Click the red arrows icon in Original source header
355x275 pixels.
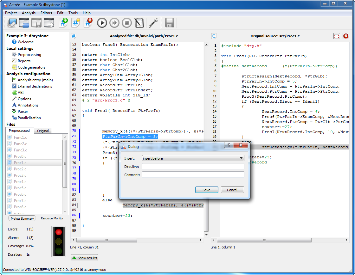[337, 36]
